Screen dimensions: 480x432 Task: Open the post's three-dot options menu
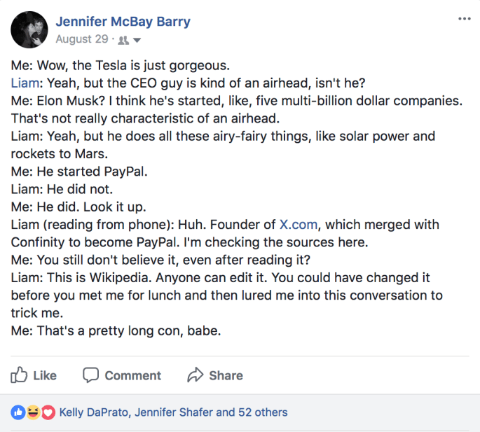[x=464, y=18]
